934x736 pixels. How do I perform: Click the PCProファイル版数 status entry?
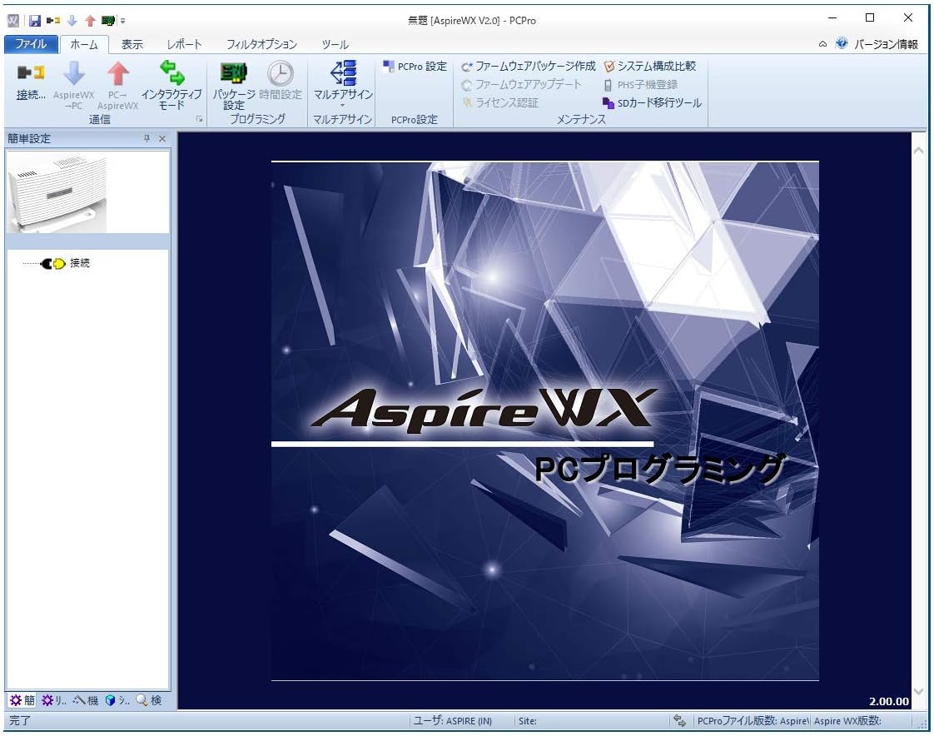pos(753,720)
